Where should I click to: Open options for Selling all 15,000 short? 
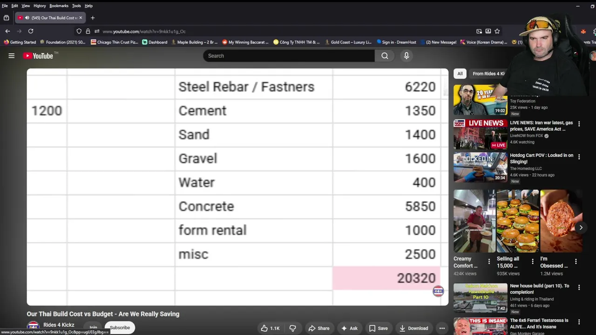tap(532, 262)
